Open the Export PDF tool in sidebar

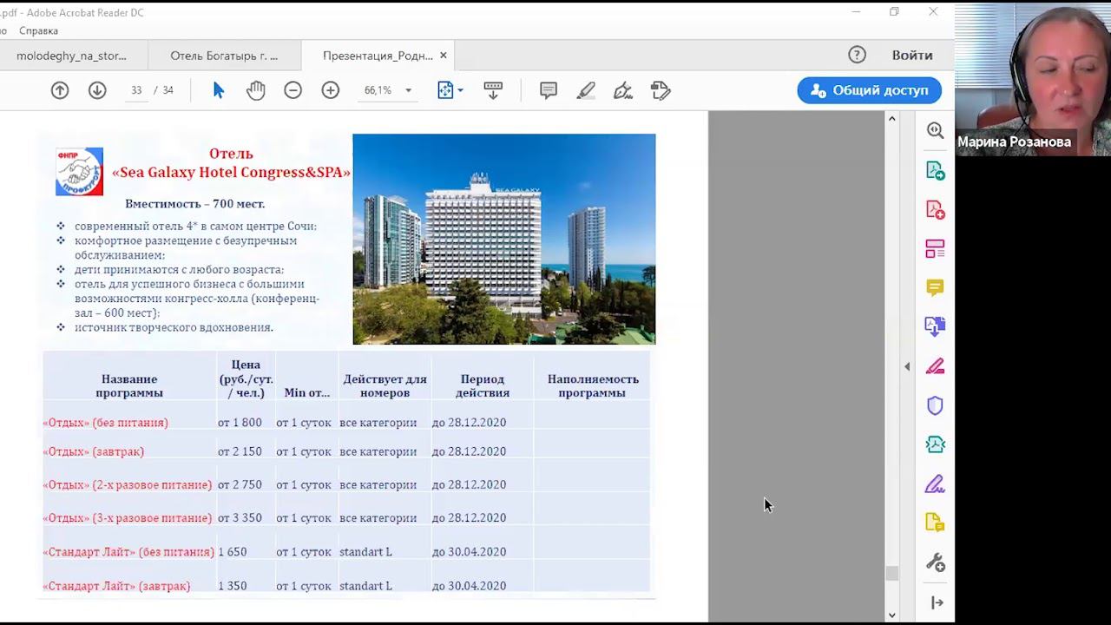(x=935, y=170)
